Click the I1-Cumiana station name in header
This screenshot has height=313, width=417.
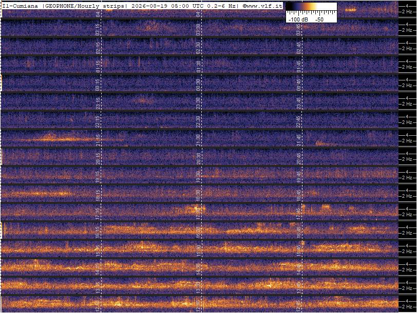tap(20, 6)
